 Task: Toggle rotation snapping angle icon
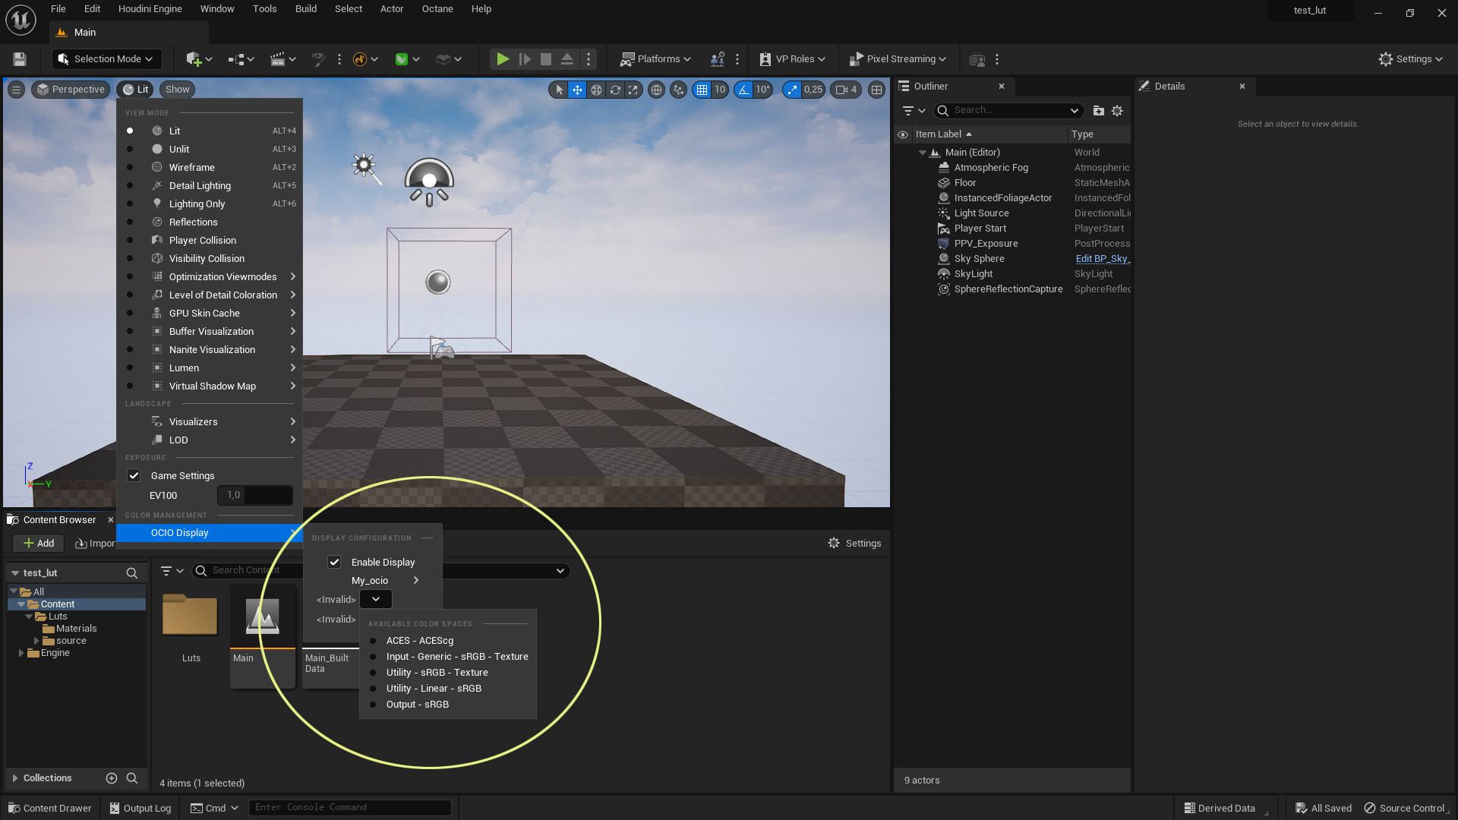(743, 90)
